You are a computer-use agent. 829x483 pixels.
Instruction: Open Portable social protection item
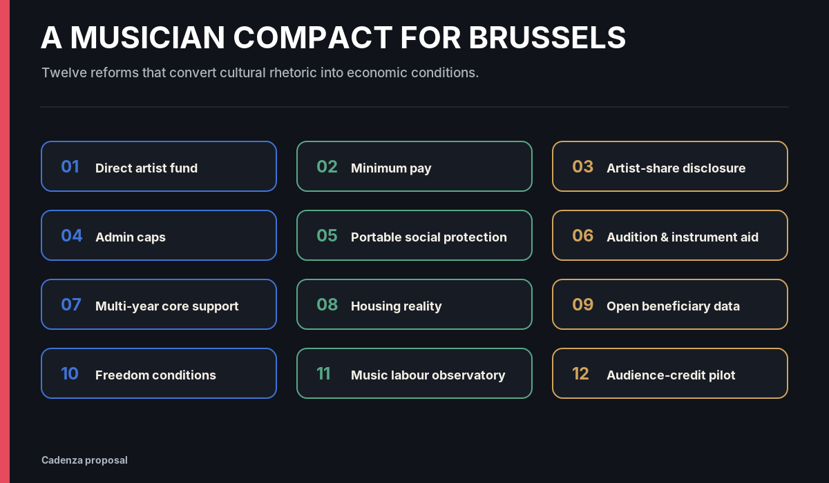[x=414, y=235]
